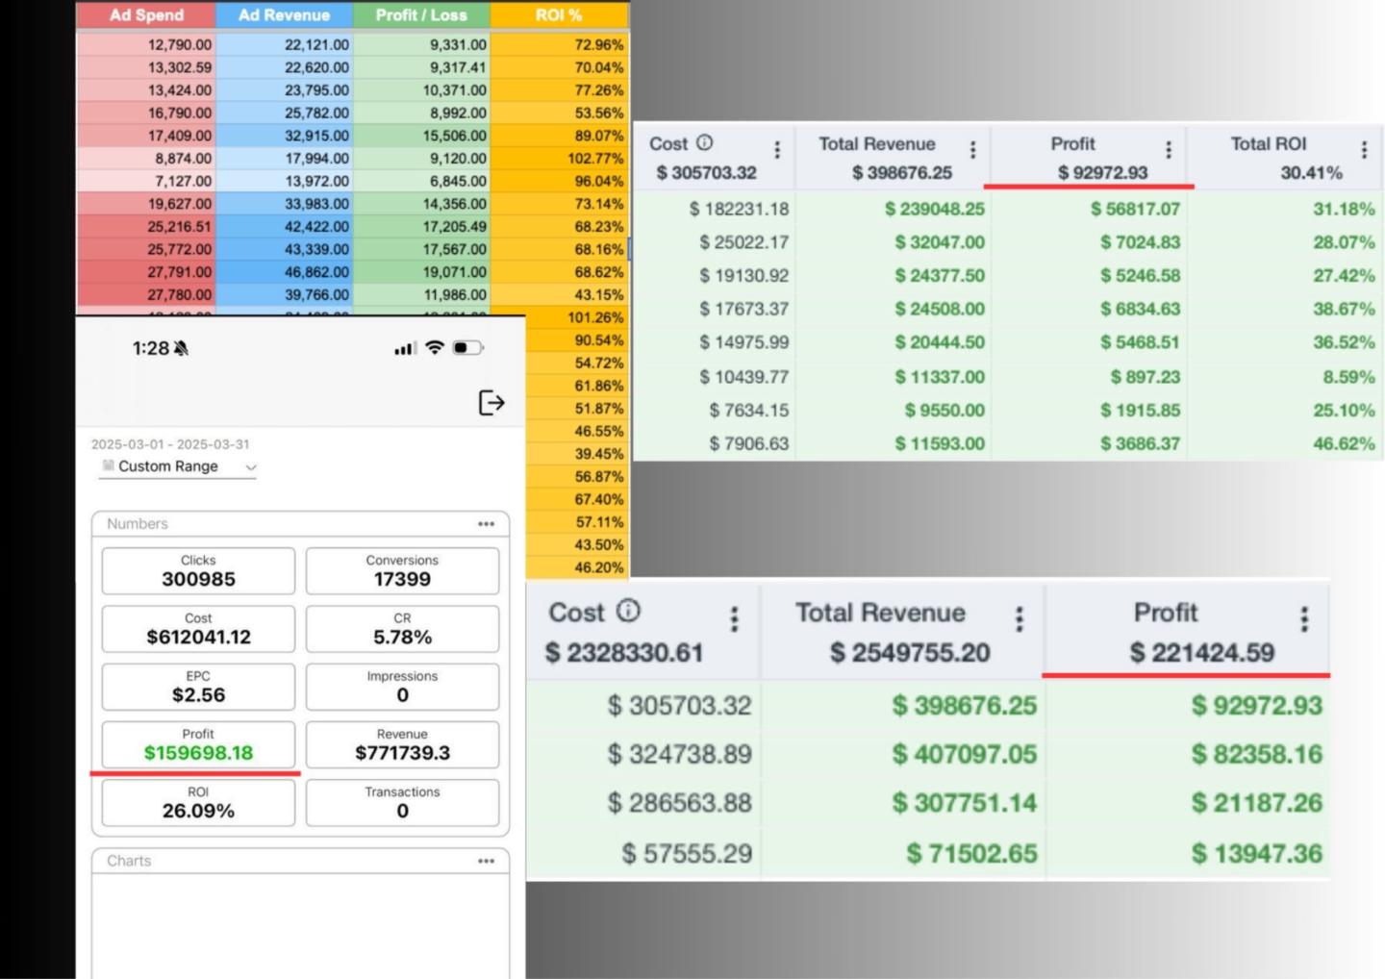1385x979 pixels.
Task: Click revenue value $ 307751.14
Action: click(x=964, y=803)
